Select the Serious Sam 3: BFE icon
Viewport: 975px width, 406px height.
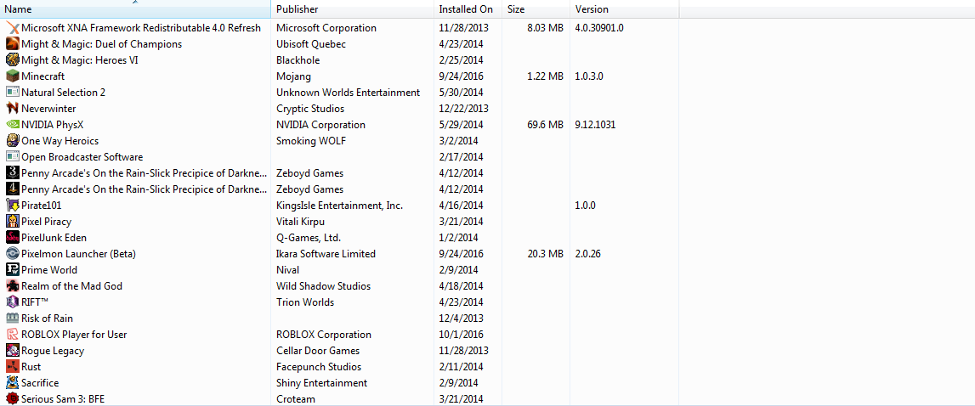13,398
